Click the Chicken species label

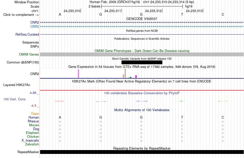(x=33, y=136)
